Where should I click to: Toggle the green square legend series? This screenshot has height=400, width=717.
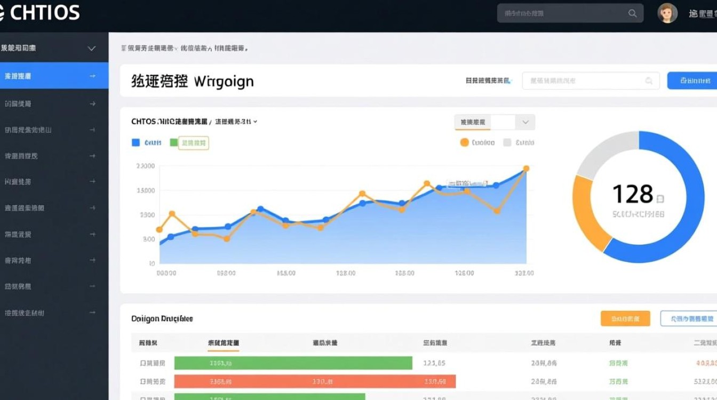pyautogui.click(x=173, y=142)
